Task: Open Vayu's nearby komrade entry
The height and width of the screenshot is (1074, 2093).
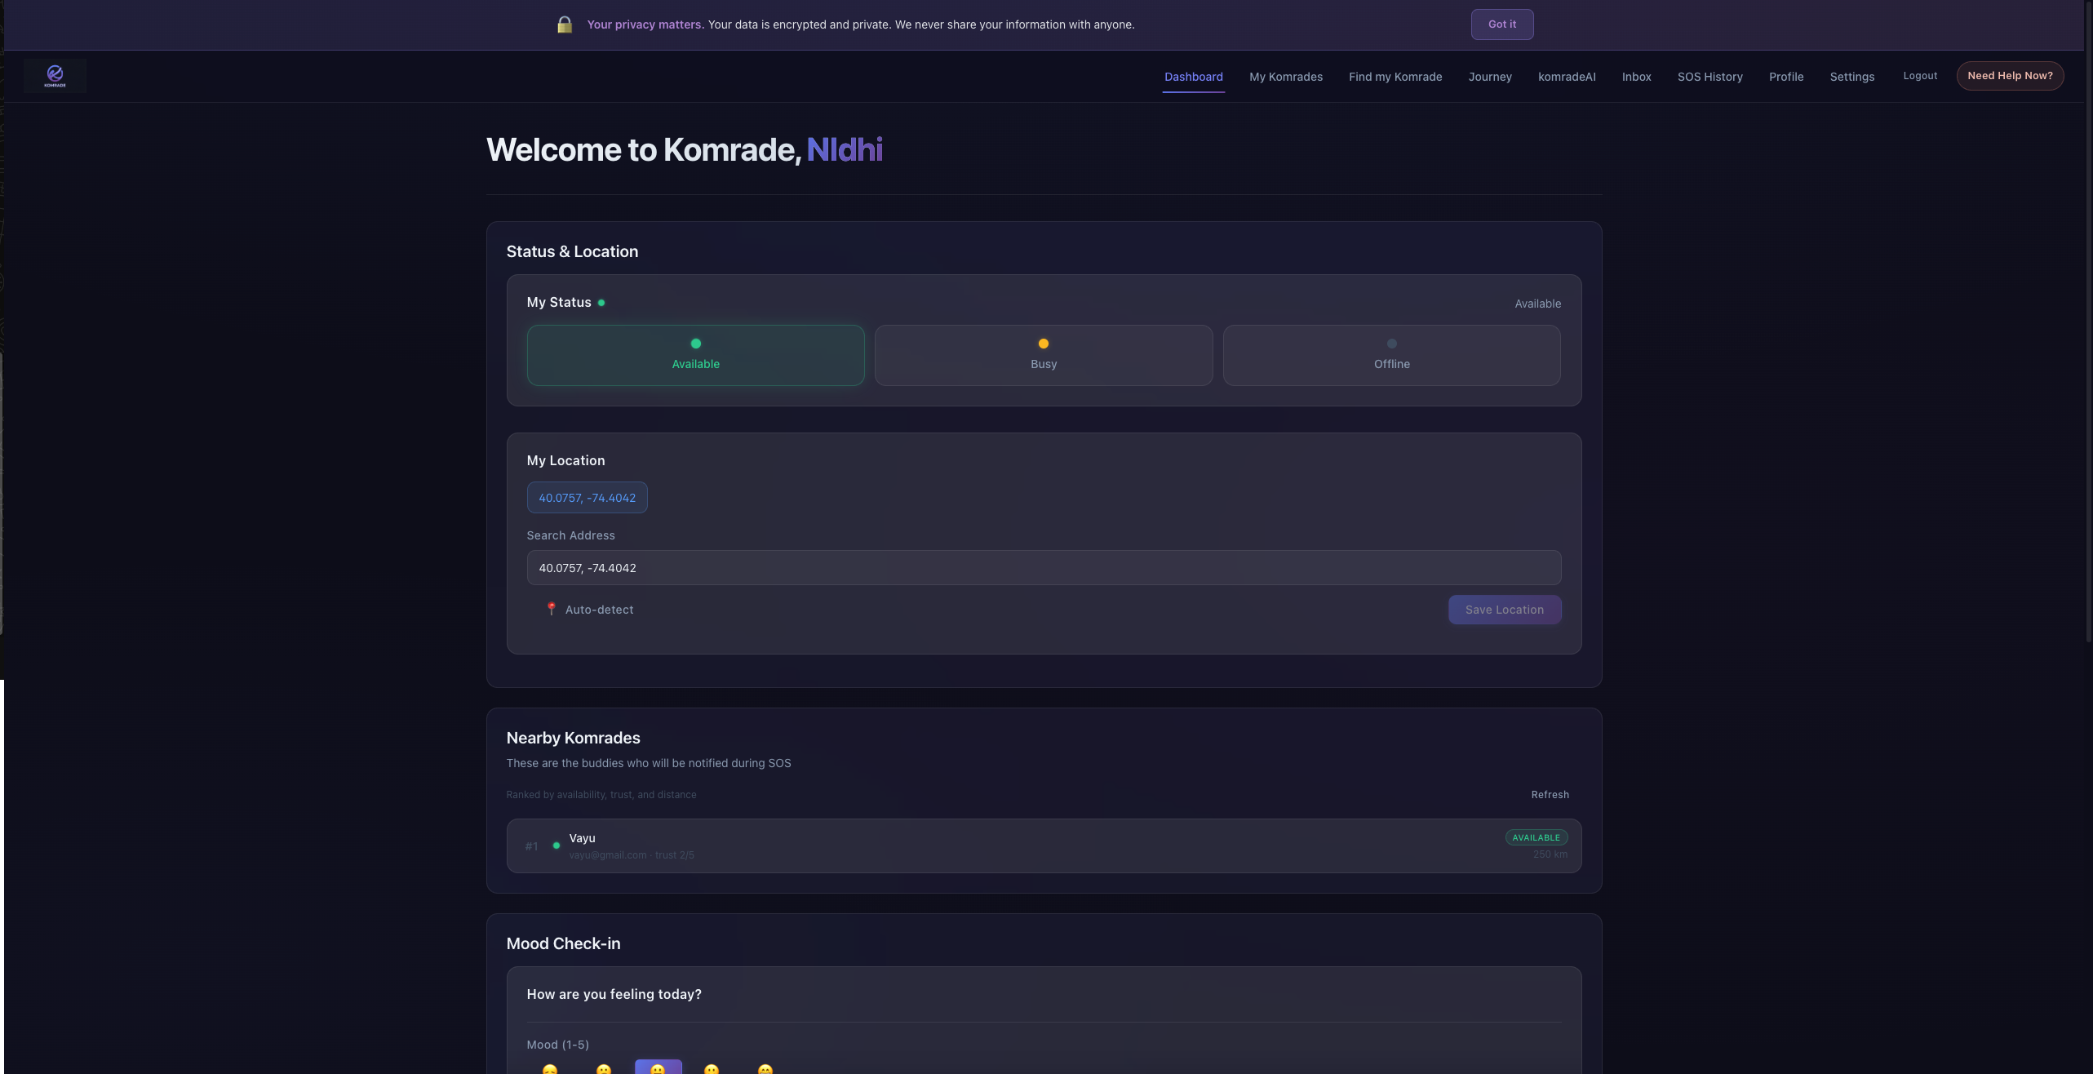Action: 1043,845
